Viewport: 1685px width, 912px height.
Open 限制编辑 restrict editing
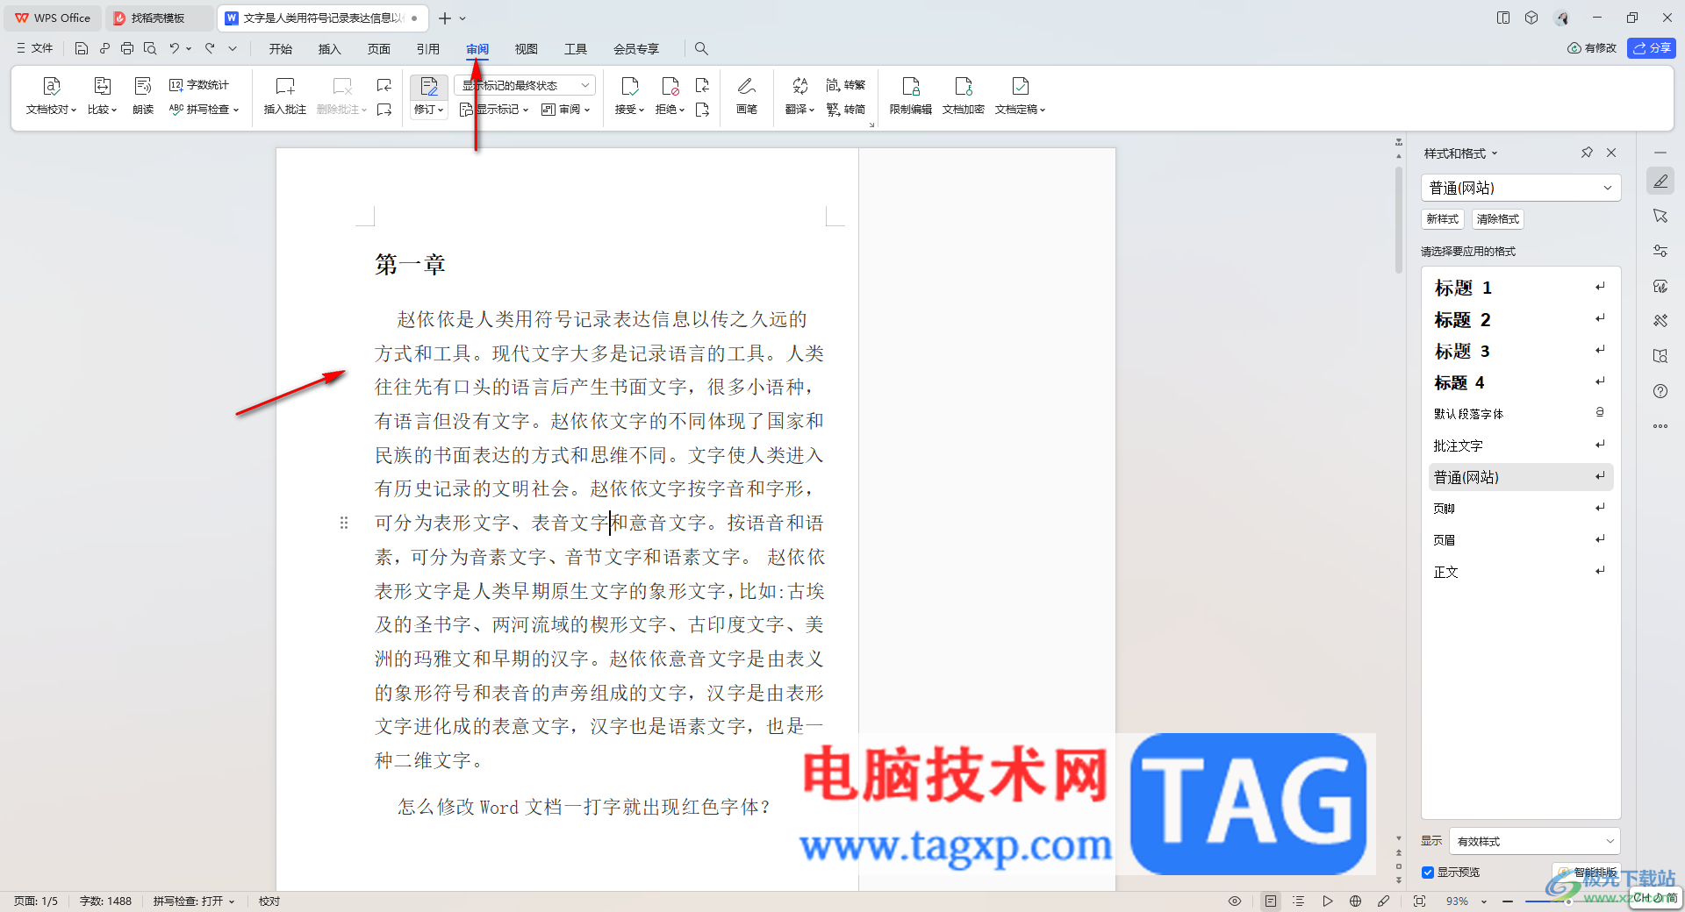[x=911, y=96]
